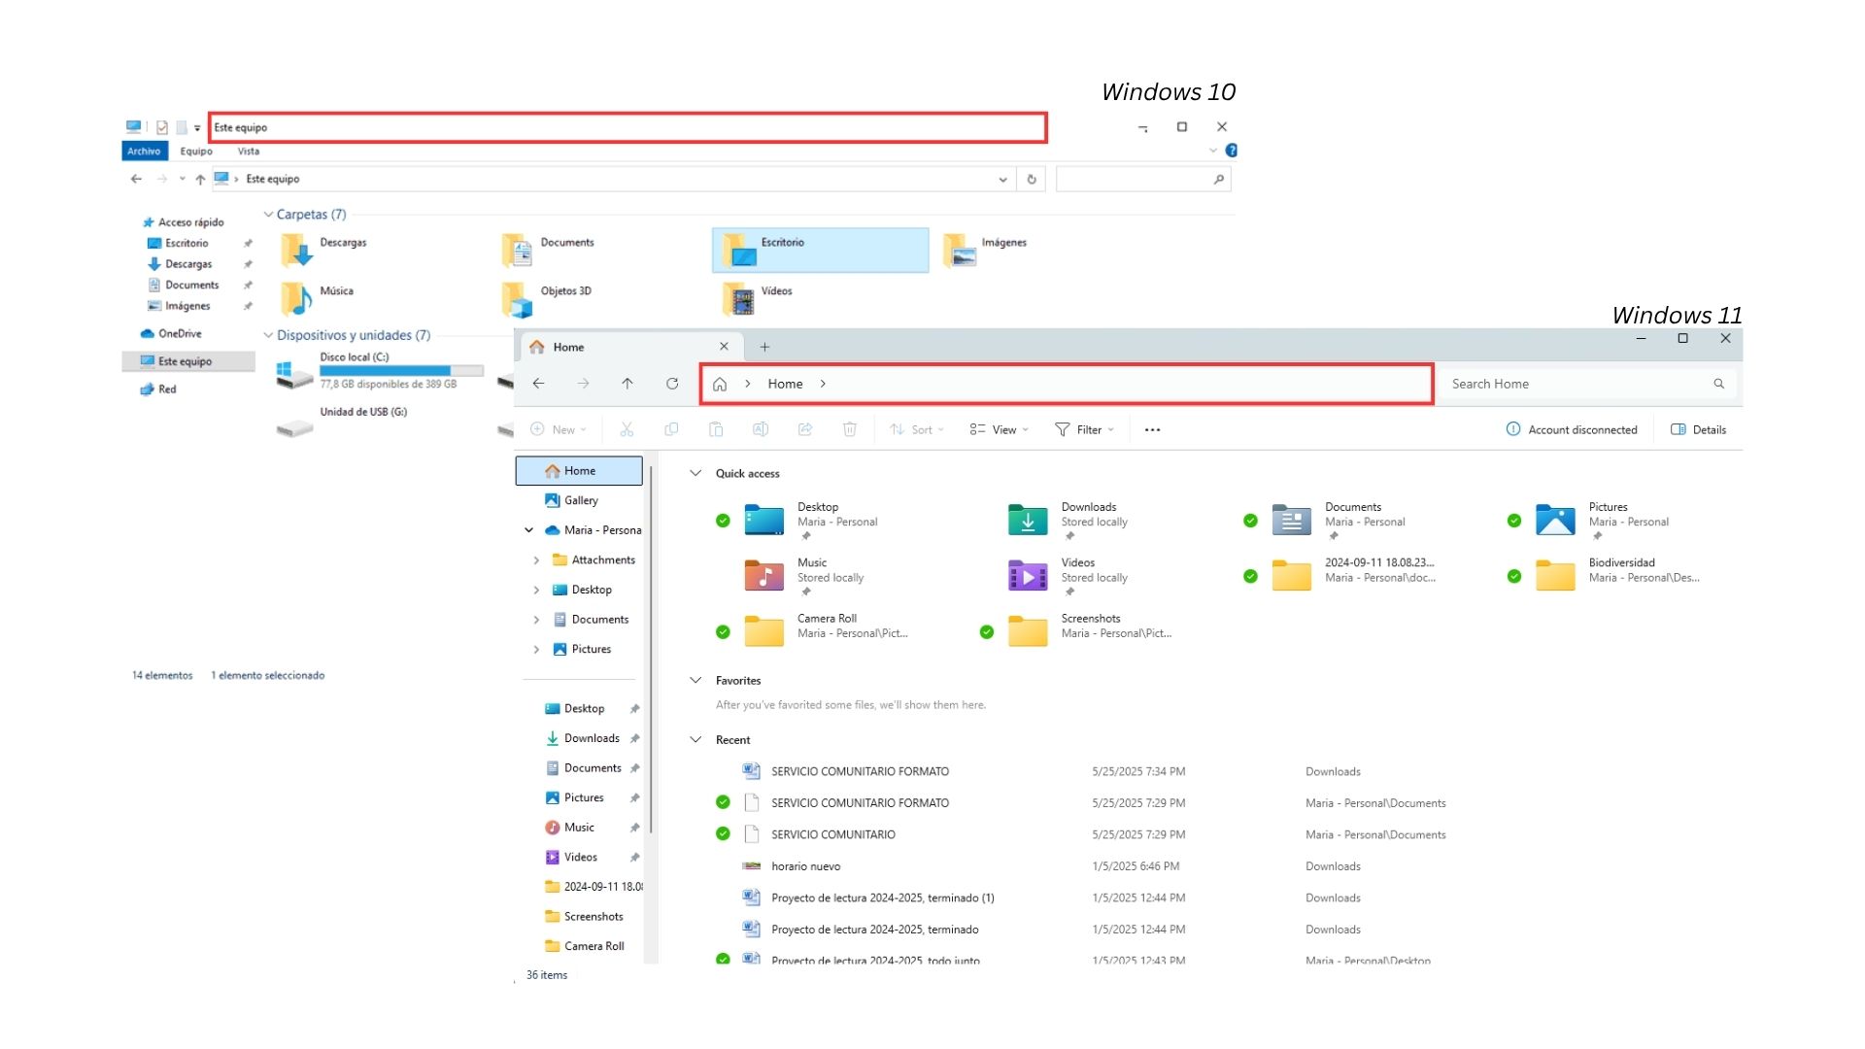Click the Disco local (C:) storage bar

tap(401, 371)
